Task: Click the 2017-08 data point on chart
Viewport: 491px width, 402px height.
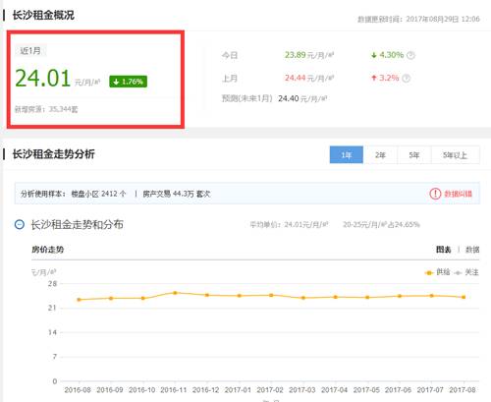Action: click(x=464, y=297)
